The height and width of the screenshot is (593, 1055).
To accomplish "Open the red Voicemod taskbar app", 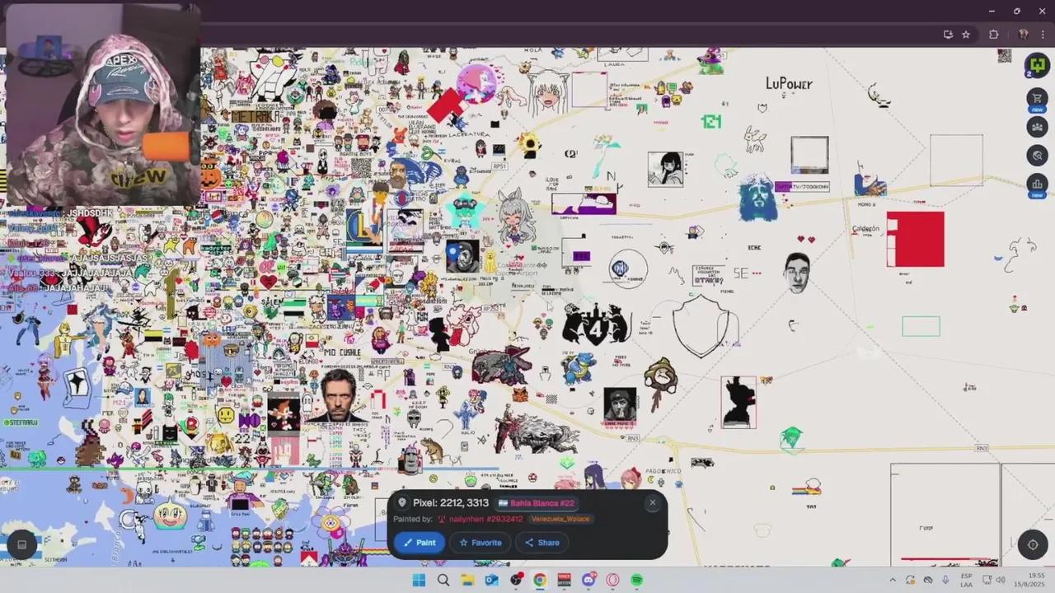I will 565,580.
